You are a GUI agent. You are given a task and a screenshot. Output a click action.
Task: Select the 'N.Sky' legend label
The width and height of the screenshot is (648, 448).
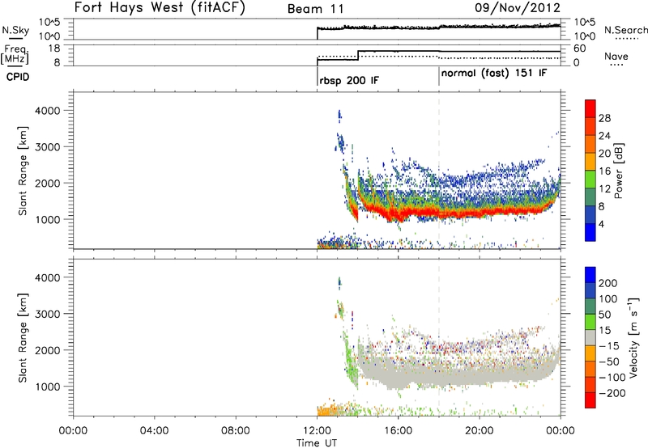15,30
